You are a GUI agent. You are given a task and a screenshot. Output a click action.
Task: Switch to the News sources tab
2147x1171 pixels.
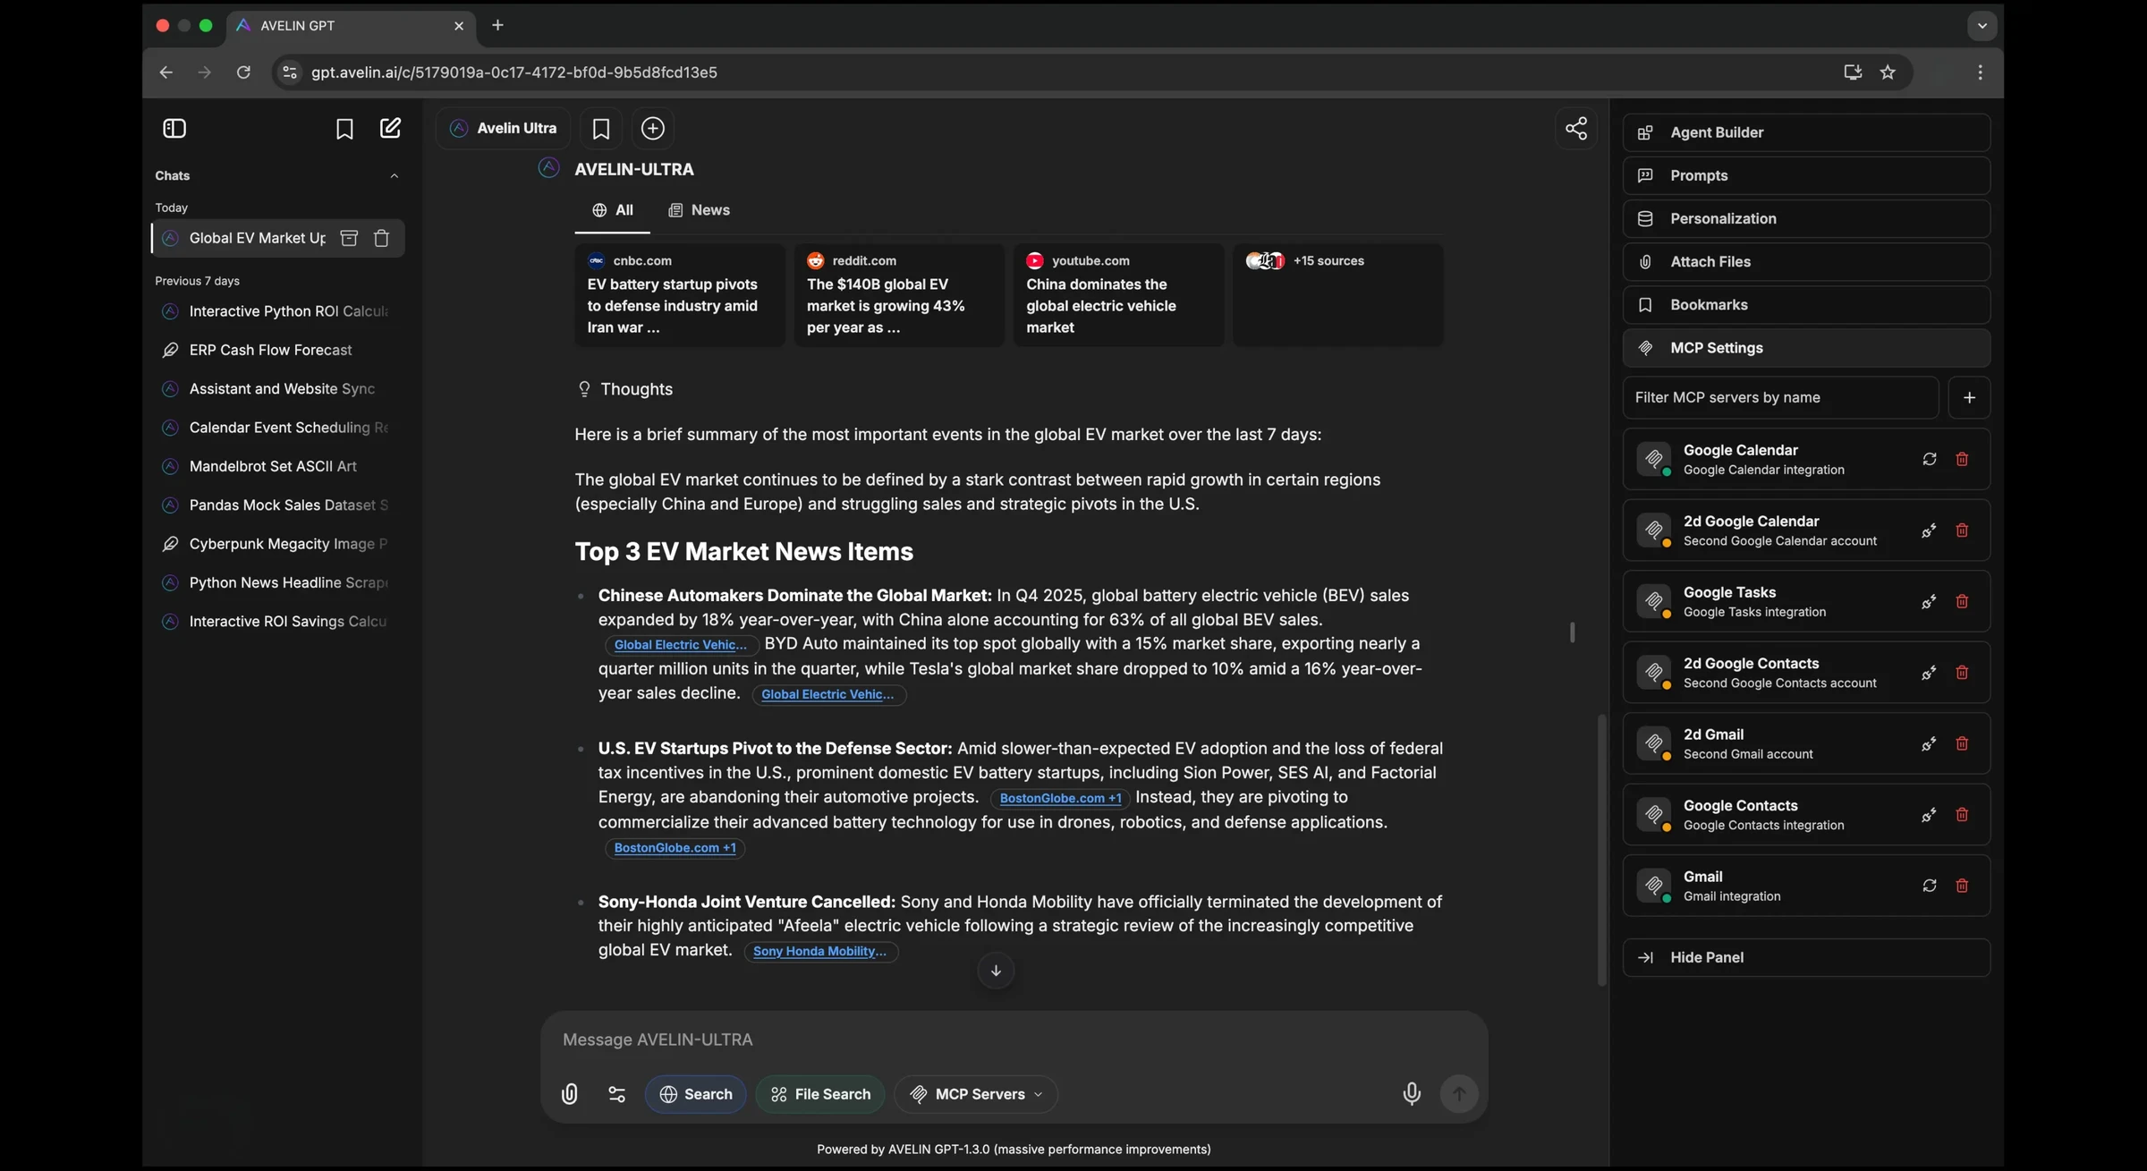699,211
